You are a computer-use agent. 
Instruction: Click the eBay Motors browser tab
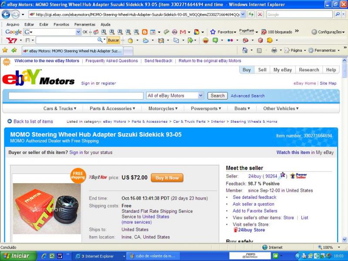pyautogui.click(x=73, y=51)
